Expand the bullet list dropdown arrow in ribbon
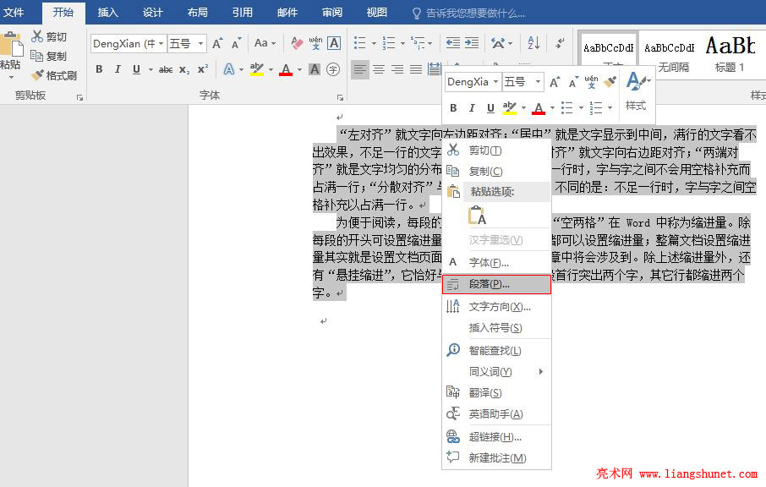 (374, 43)
